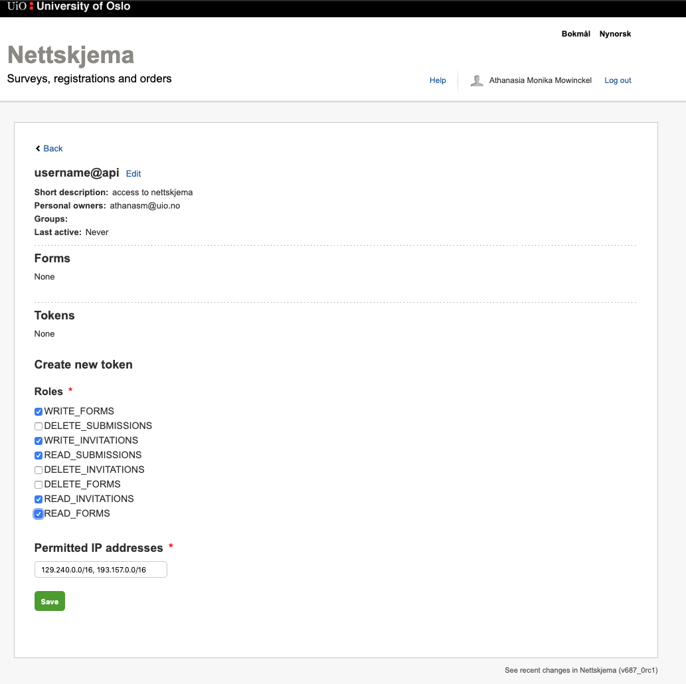The image size is (686, 684).
Task: Click the Back arrow chevron icon
Action: click(38, 148)
